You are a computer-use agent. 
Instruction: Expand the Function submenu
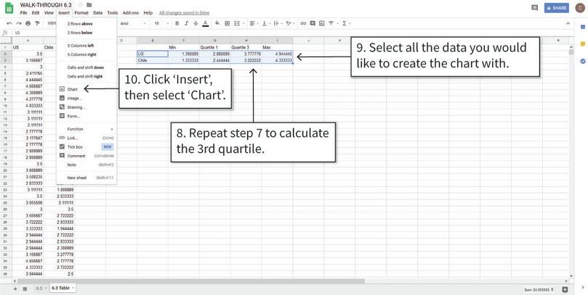tap(86, 129)
